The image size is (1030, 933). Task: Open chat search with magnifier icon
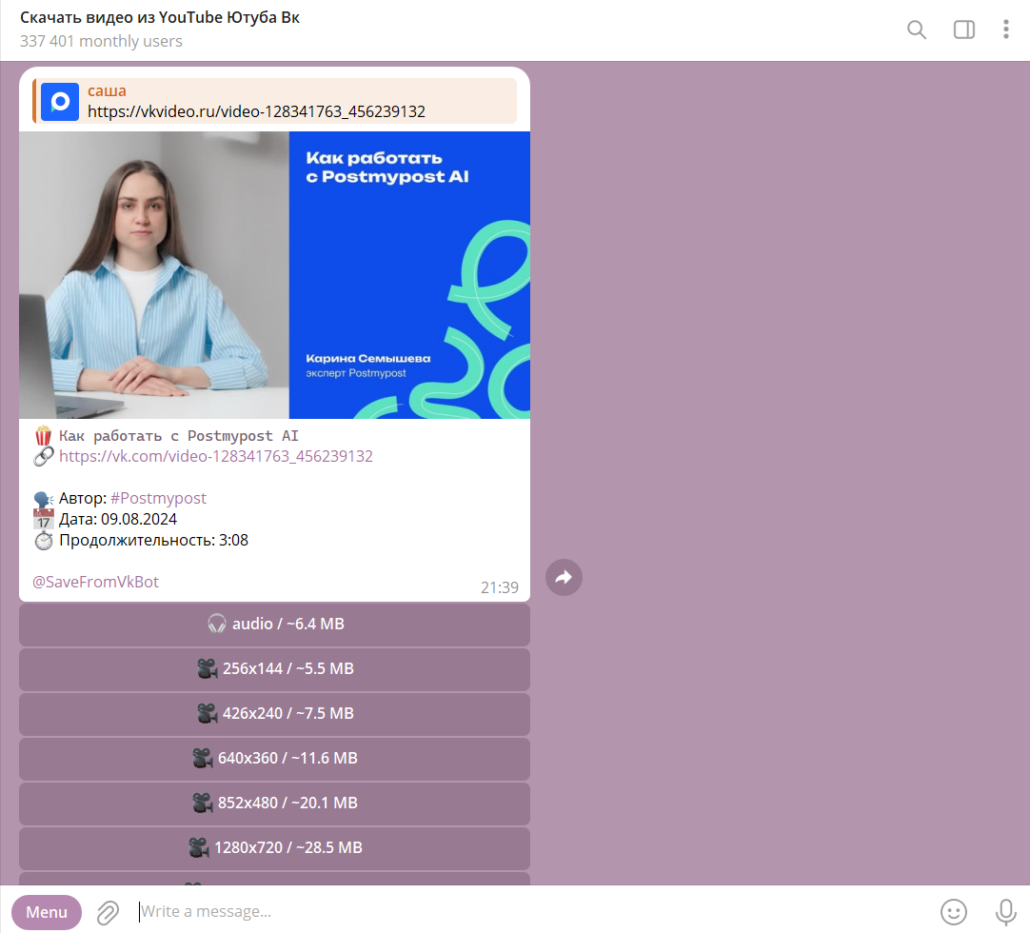point(917,30)
